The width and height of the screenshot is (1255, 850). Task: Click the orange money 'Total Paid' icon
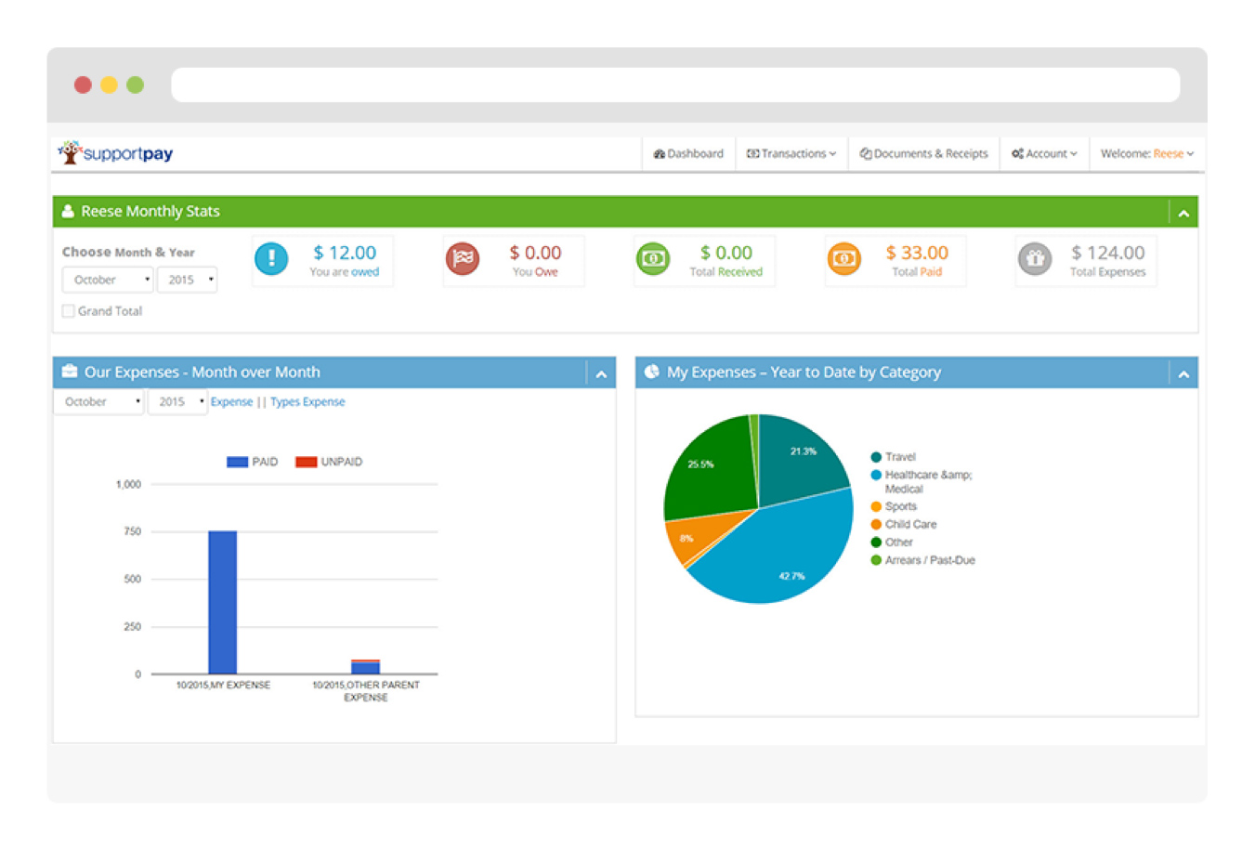(843, 259)
